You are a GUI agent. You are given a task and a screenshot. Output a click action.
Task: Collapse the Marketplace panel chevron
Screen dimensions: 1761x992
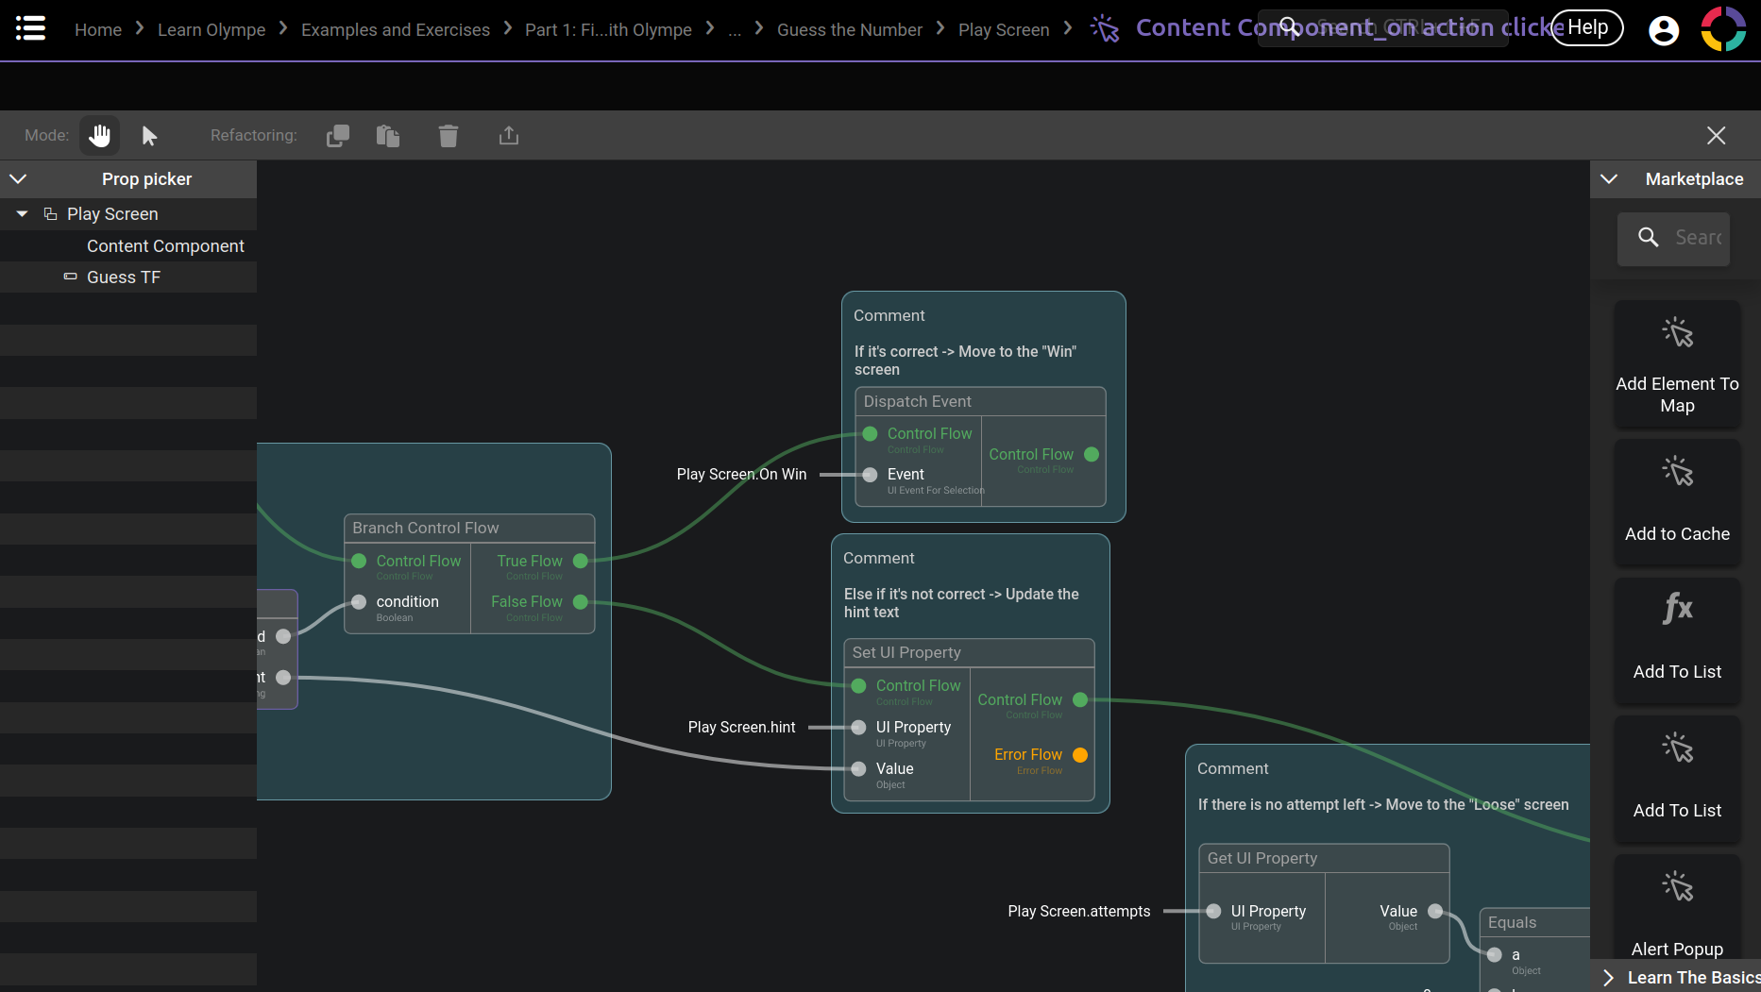tap(1609, 179)
